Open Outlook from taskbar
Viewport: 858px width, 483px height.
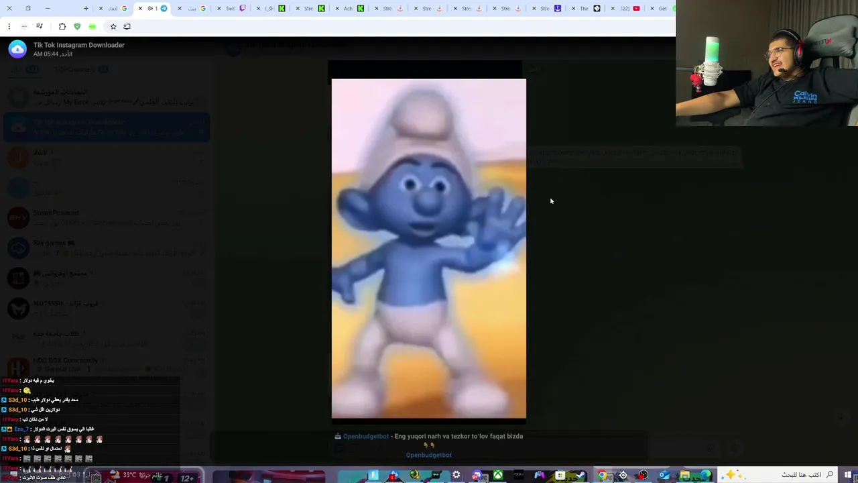[x=664, y=475]
